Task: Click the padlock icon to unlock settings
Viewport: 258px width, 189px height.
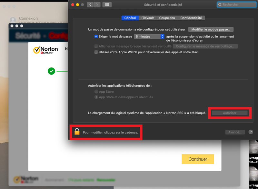Action: pos(77,132)
